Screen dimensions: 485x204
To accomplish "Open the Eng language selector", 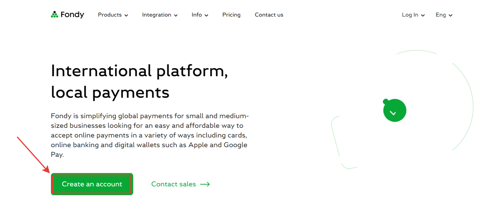I will [444, 15].
